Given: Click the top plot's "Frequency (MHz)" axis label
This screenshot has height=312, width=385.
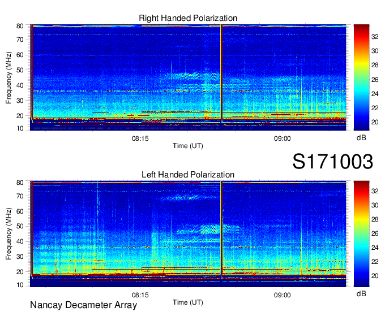Looking at the screenshot, I should tap(8, 77).
